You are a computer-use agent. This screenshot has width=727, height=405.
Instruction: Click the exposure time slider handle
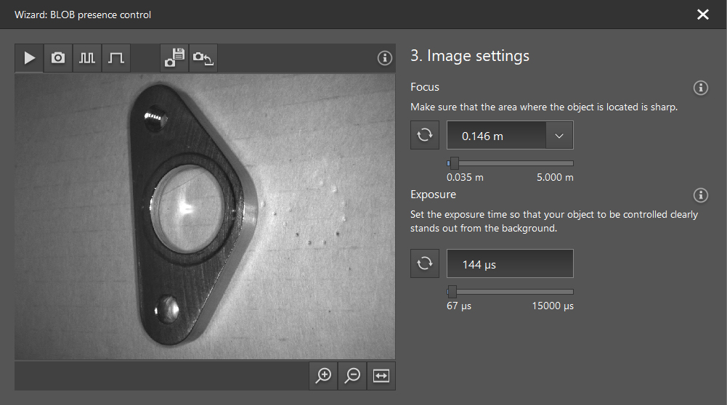tap(452, 292)
